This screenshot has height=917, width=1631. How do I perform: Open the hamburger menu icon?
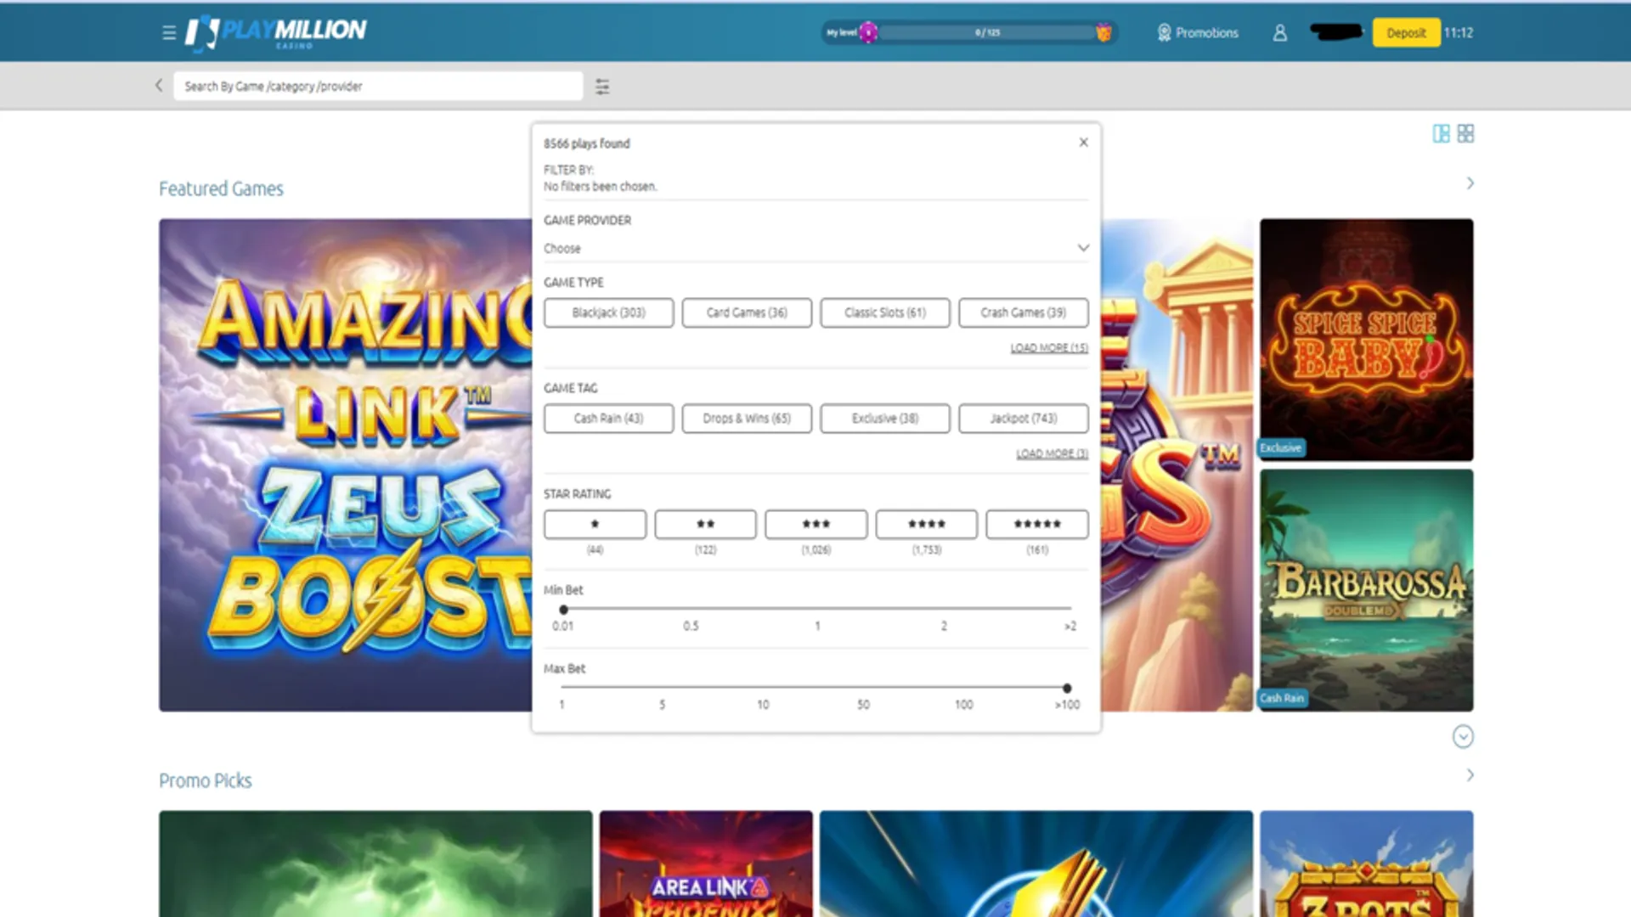[x=169, y=32]
